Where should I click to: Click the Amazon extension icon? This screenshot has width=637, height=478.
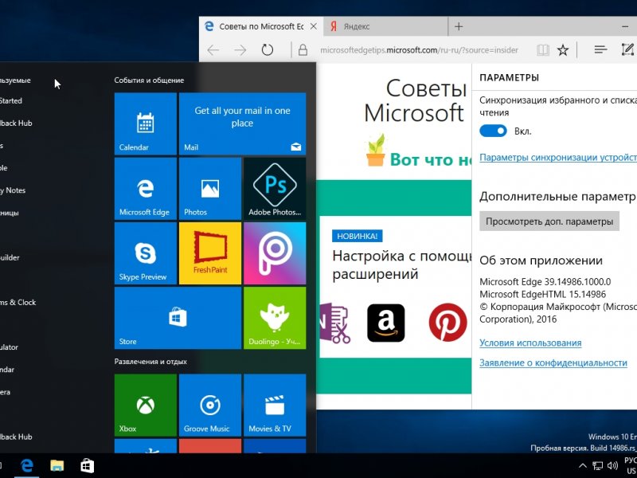(386, 323)
